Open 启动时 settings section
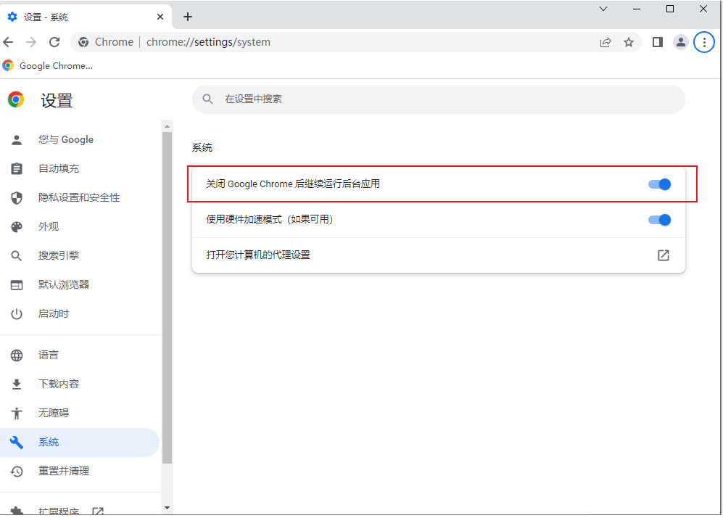The height and width of the screenshot is (518, 723). [79, 313]
